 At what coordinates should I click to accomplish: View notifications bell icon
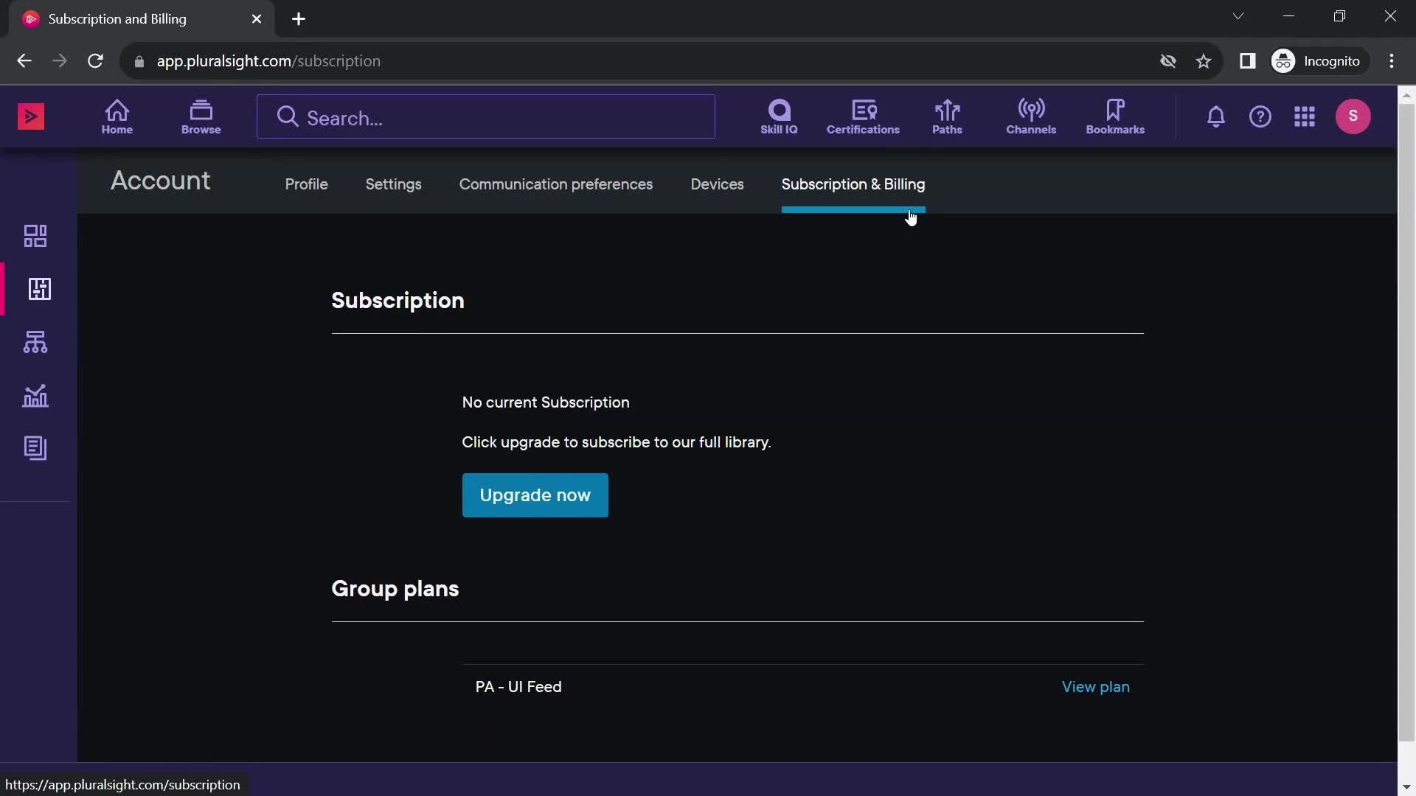click(1215, 116)
